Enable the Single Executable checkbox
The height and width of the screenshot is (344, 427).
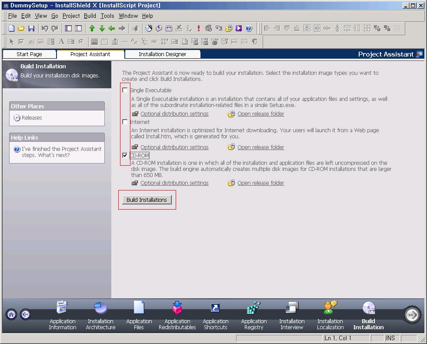[125, 90]
